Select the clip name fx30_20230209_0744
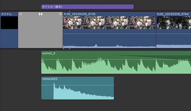The height and width of the screenshot is (111, 191). click(x=173, y=14)
